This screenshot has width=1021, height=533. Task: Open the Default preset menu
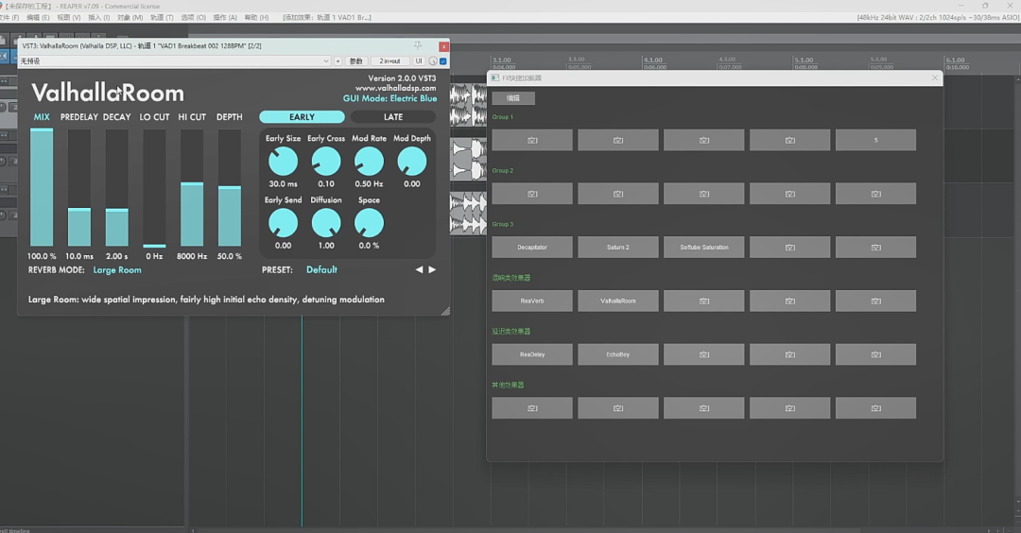[x=321, y=269]
